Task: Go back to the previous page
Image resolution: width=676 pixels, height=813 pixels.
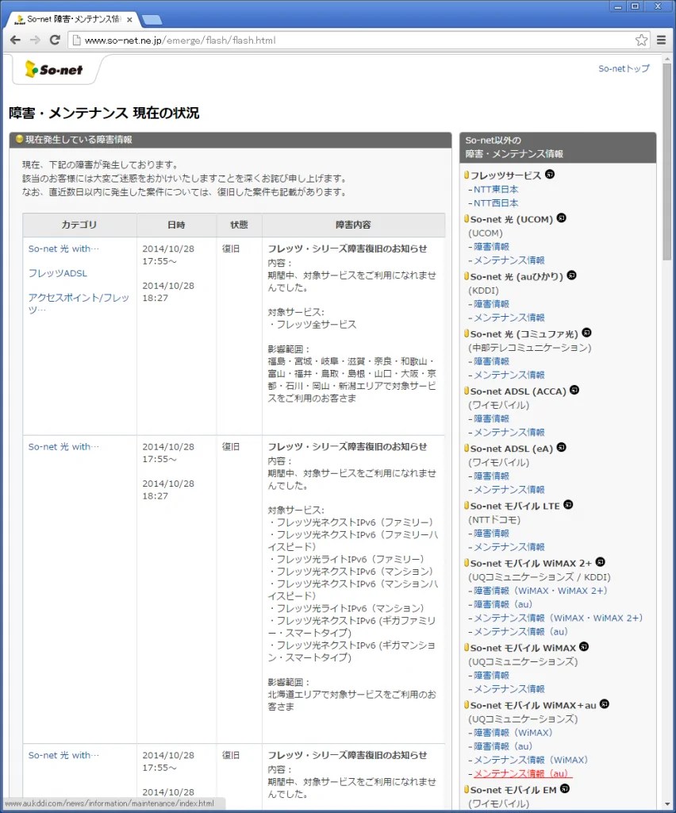Action: [x=16, y=40]
